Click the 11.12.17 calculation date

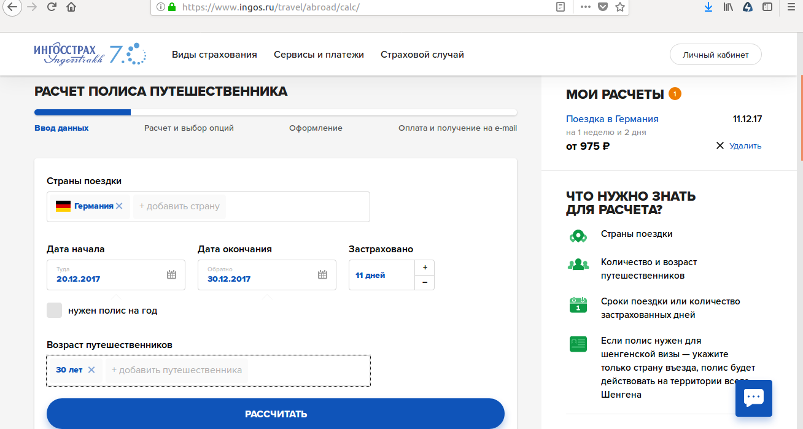coord(747,119)
